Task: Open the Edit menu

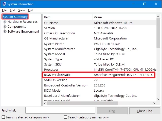Action: tap(12, 10)
